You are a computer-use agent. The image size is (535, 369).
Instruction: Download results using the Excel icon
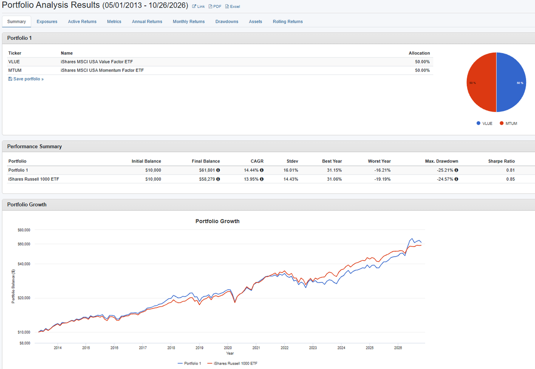232,7
